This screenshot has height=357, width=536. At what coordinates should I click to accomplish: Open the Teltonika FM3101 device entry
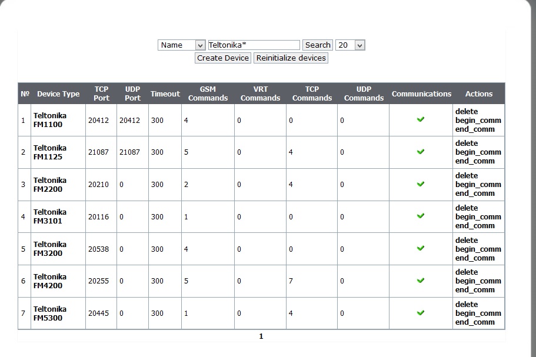click(50, 216)
